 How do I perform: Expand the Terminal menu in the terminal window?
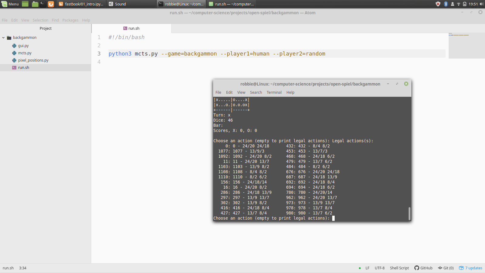274,92
